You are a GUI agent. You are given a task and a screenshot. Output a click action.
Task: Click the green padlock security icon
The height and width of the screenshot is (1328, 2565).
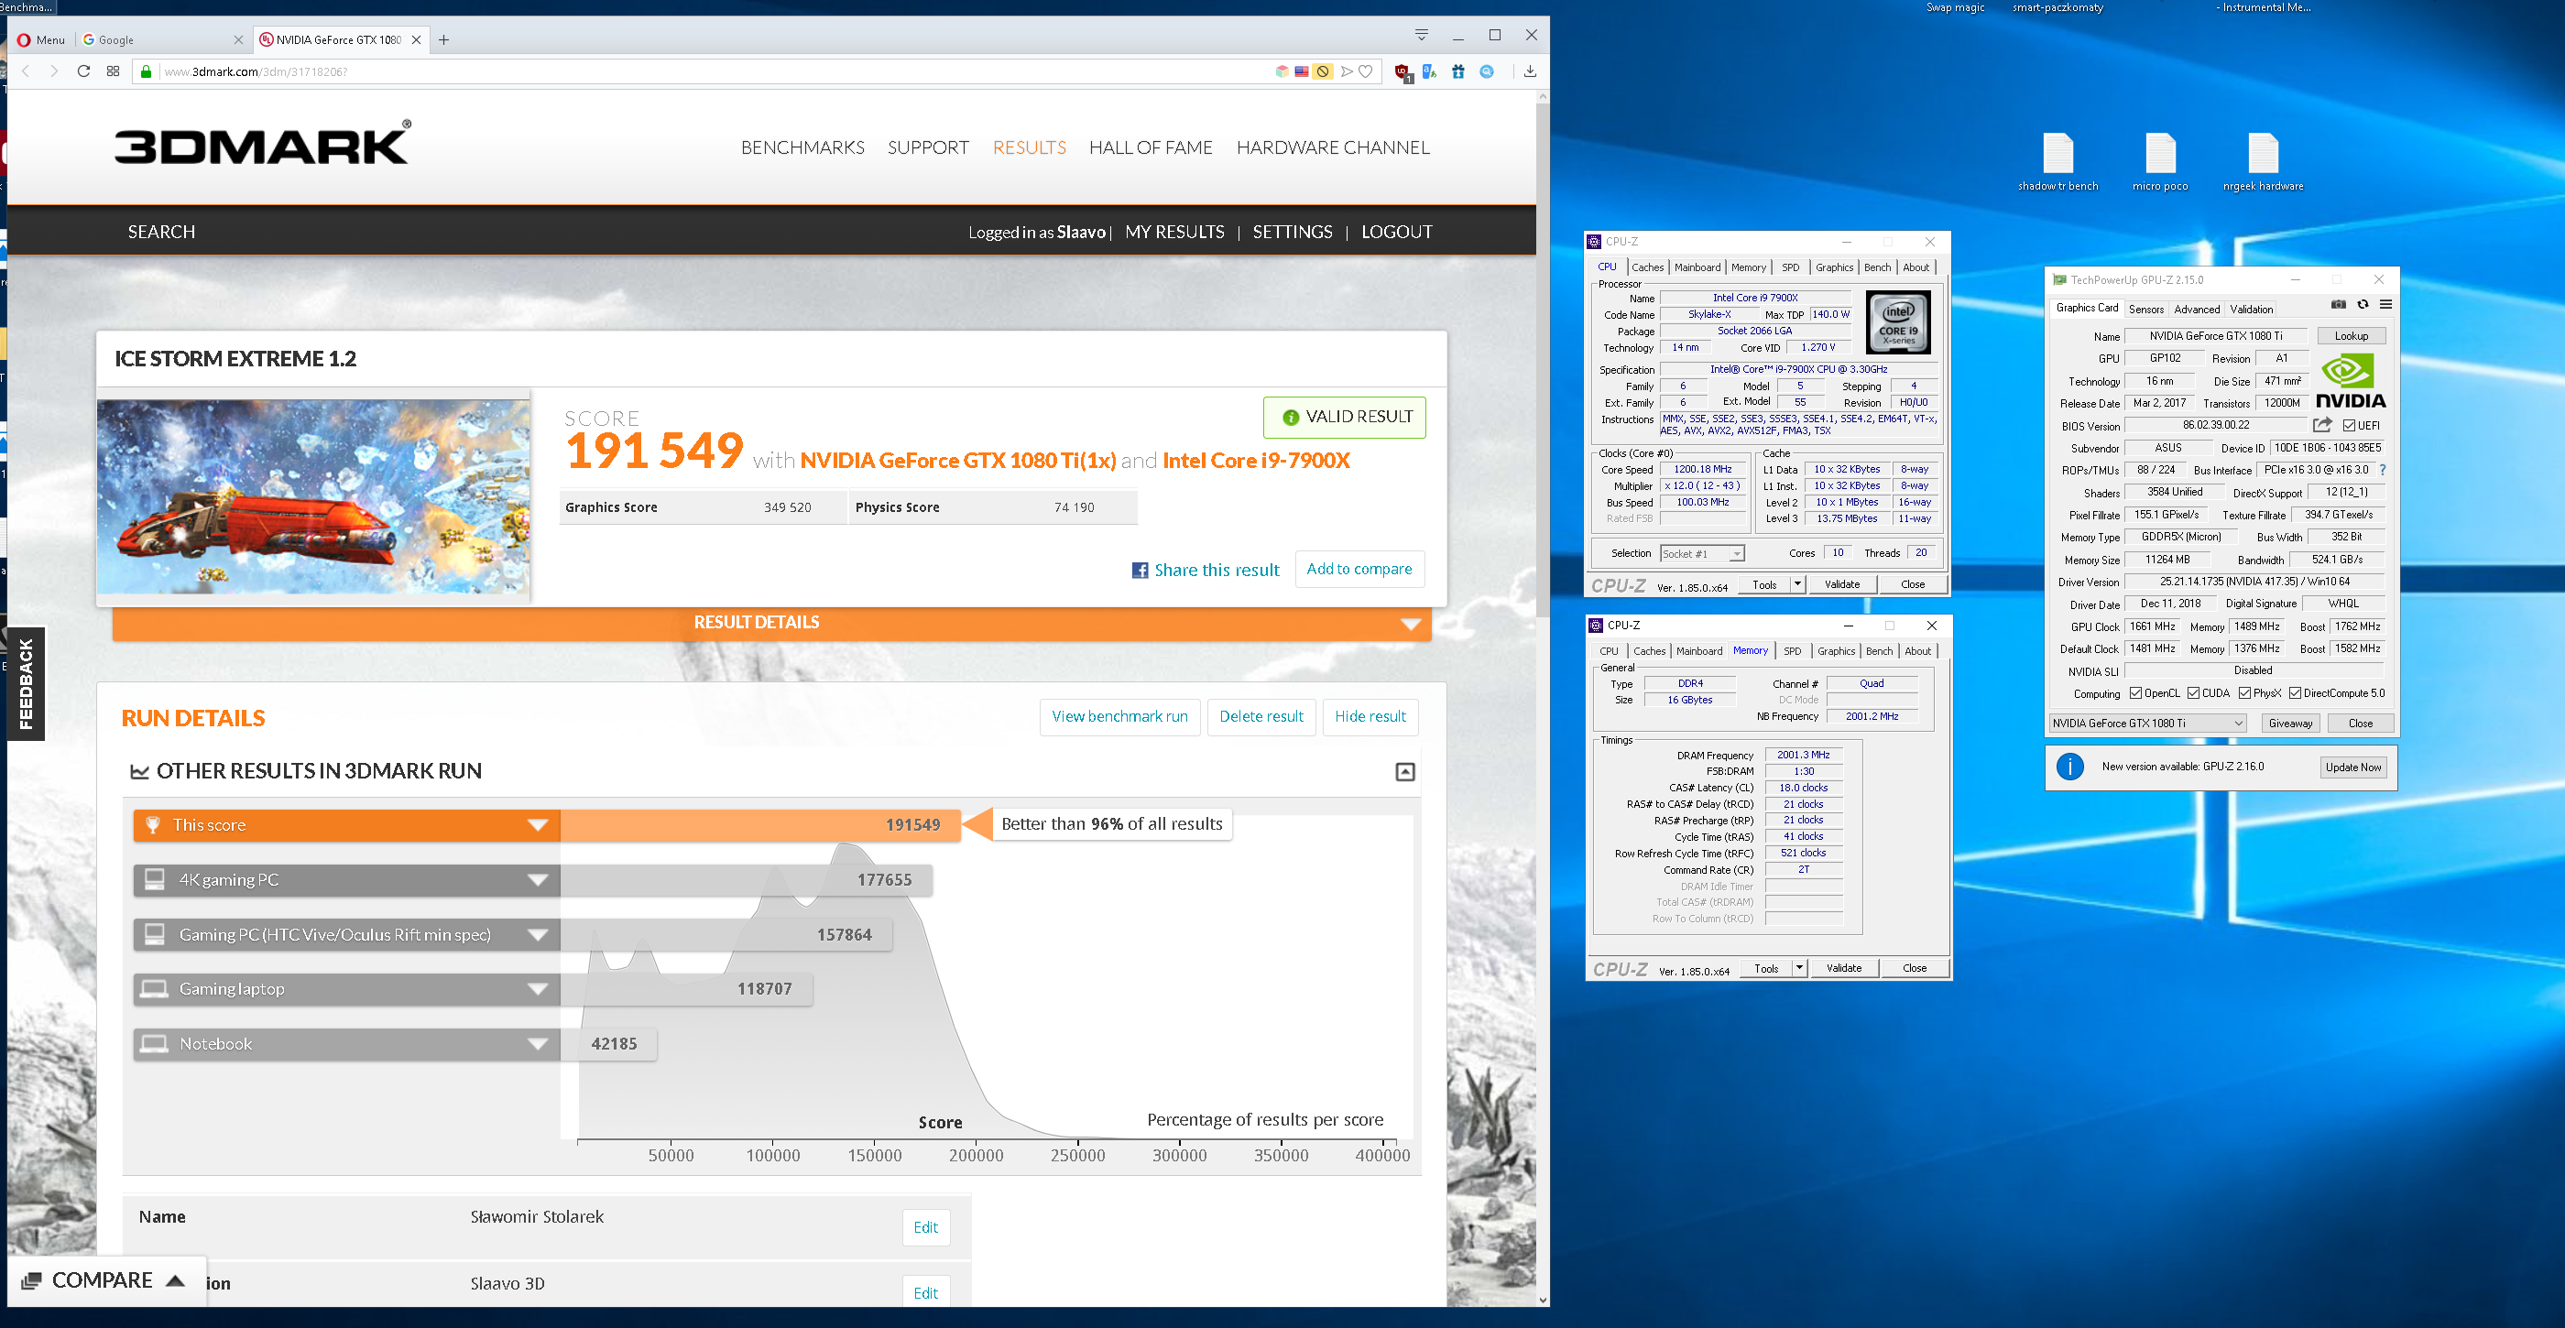(147, 71)
